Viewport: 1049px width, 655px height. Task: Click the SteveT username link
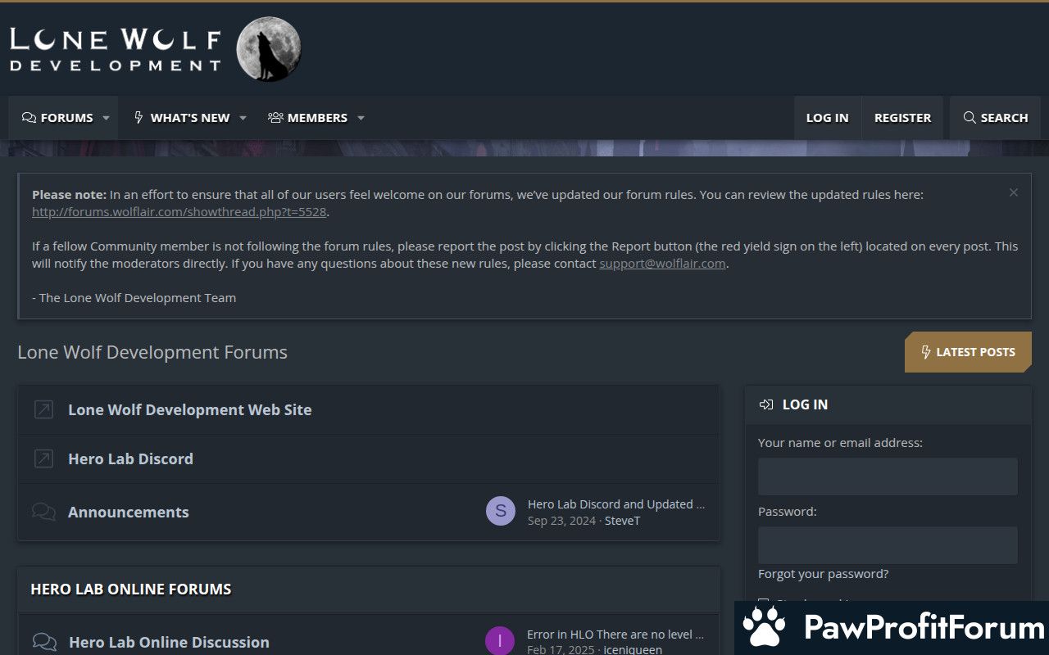click(622, 521)
